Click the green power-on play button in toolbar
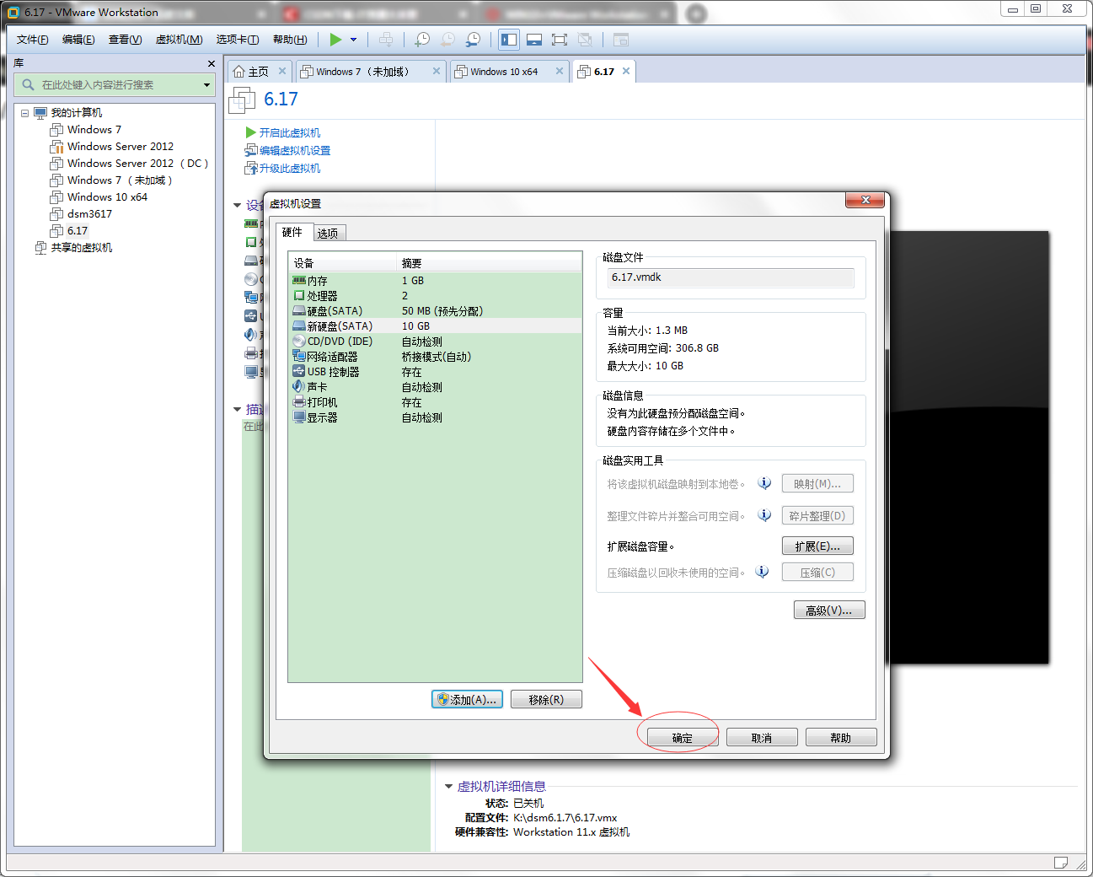The image size is (1093, 877). pyautogui.click(x=335, y=40)
